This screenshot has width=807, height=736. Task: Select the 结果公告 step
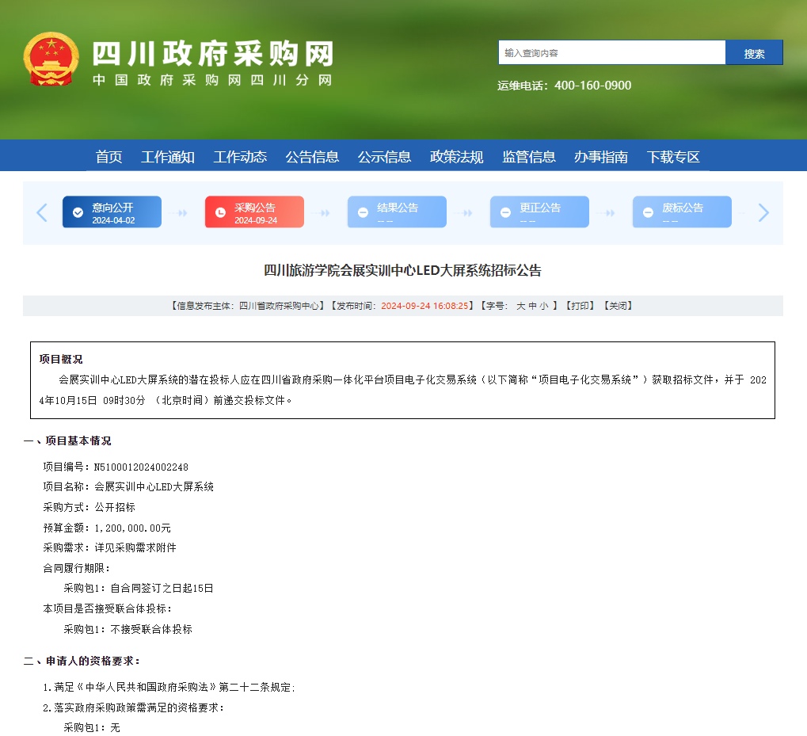pyautogui.click(x=397, y=212)
